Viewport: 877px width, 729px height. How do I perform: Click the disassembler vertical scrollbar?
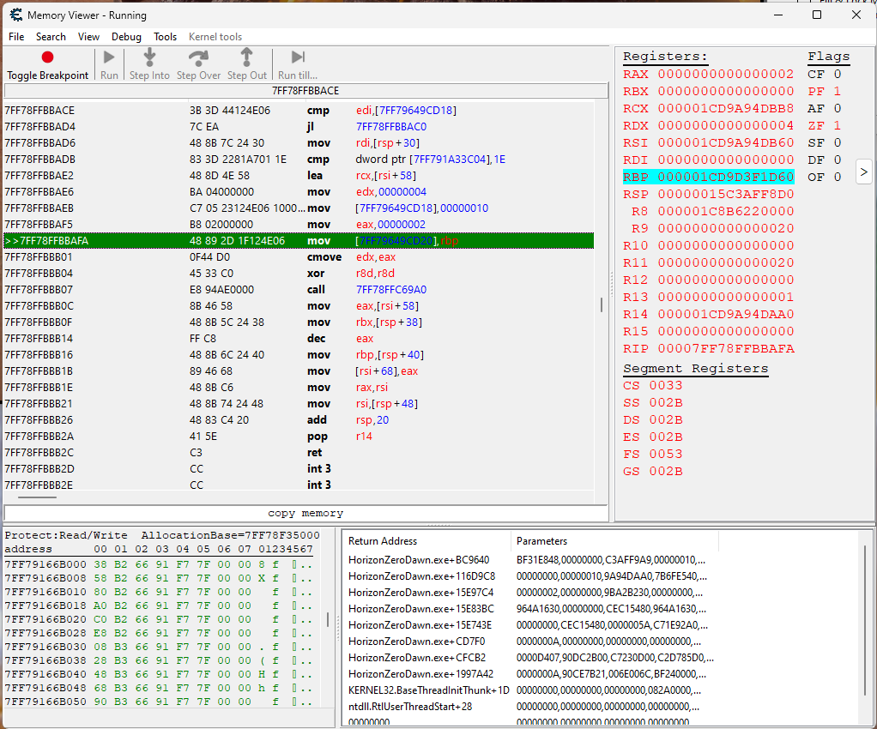pos(601,304)
